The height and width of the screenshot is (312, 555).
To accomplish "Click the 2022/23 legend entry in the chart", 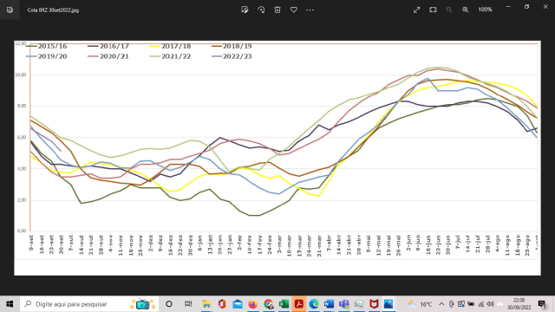I will pos(232,56).
